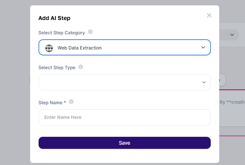The image size is (245, 165).
Task: Click the www globe icon
Action: click(x=49, y=48)
